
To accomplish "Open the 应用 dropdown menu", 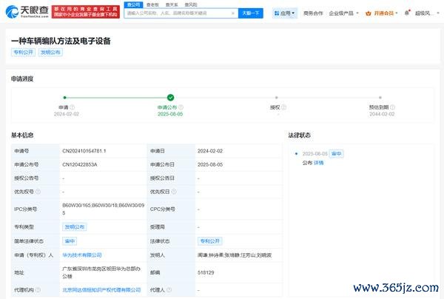I will tap(284, 13).
